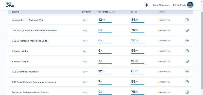Image resolution: width=203 pixels, height=95 pixels.
Task: Click score progress bar for Viewport Height
Action: pos(138,64)
